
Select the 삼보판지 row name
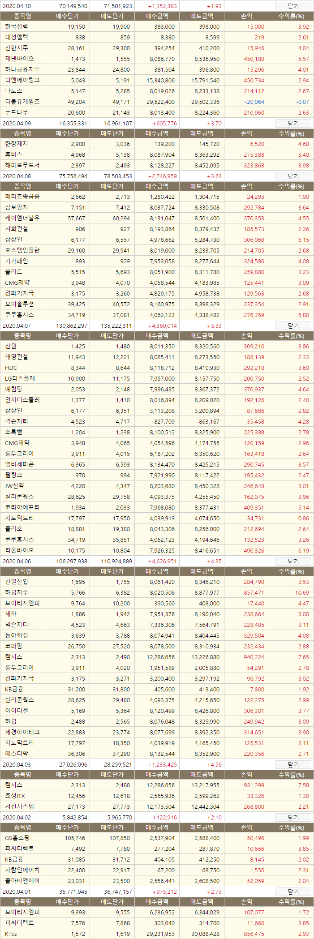pos(16,207)
